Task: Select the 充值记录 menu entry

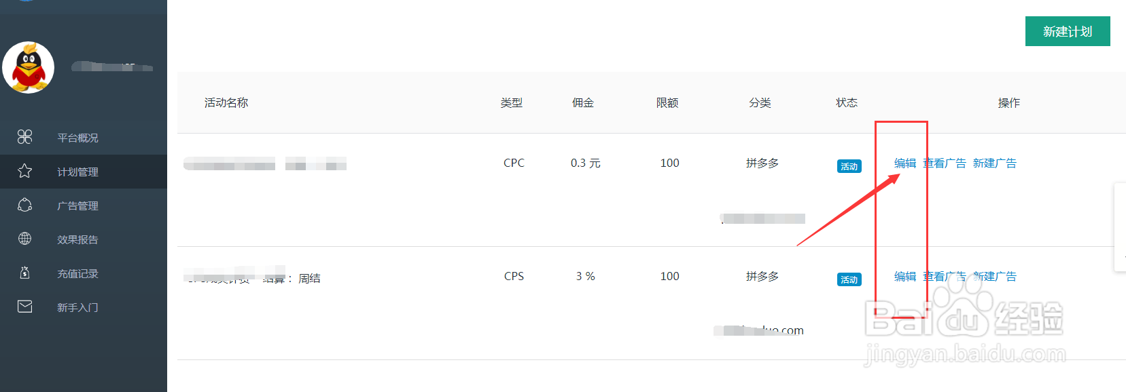Action: (x=77, y=273)
